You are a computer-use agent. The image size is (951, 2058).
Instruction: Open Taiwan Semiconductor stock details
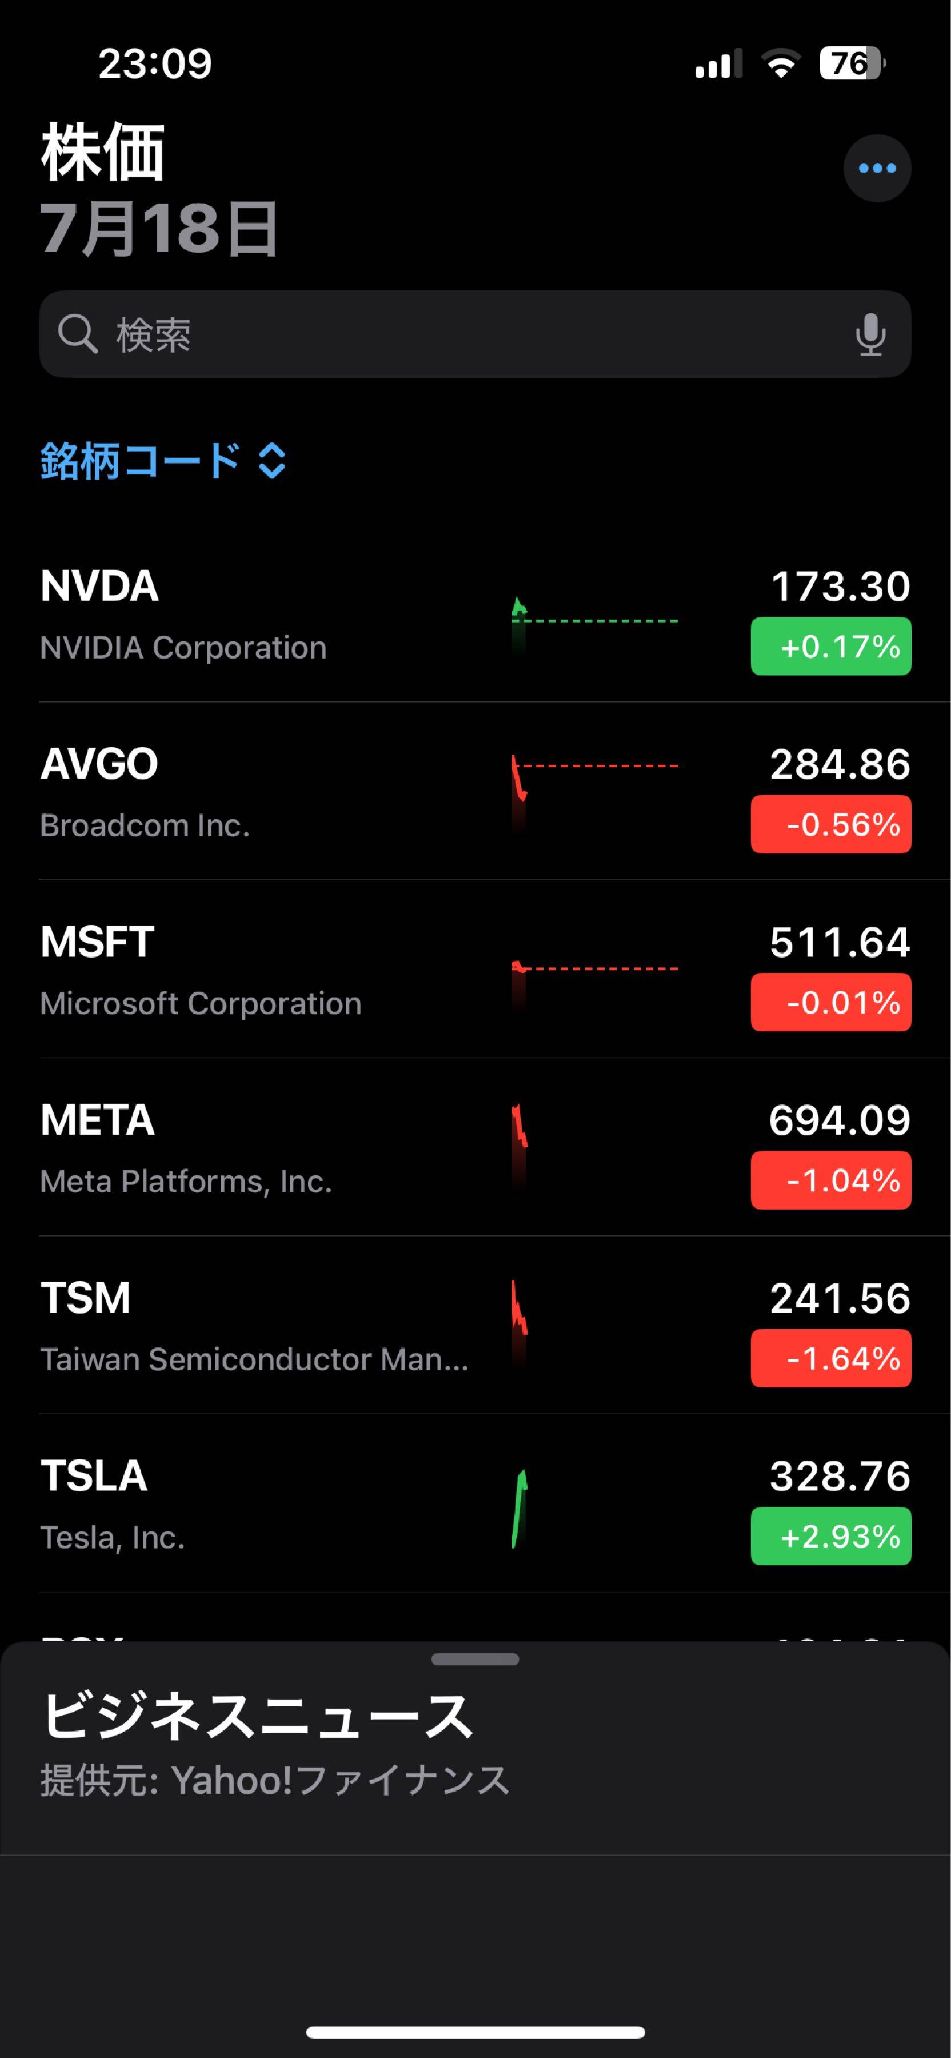(239, 1325)
